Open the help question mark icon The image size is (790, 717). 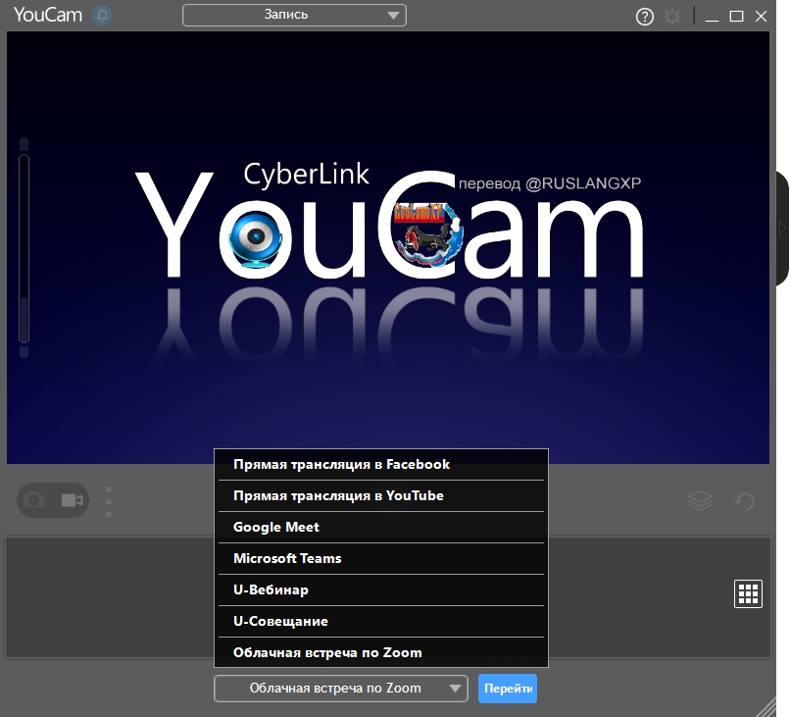click(644, 17)
